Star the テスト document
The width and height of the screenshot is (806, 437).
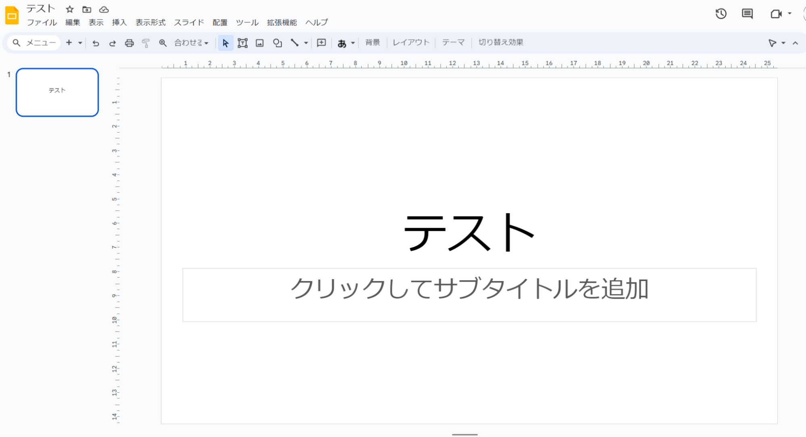(x=70, y=9)
